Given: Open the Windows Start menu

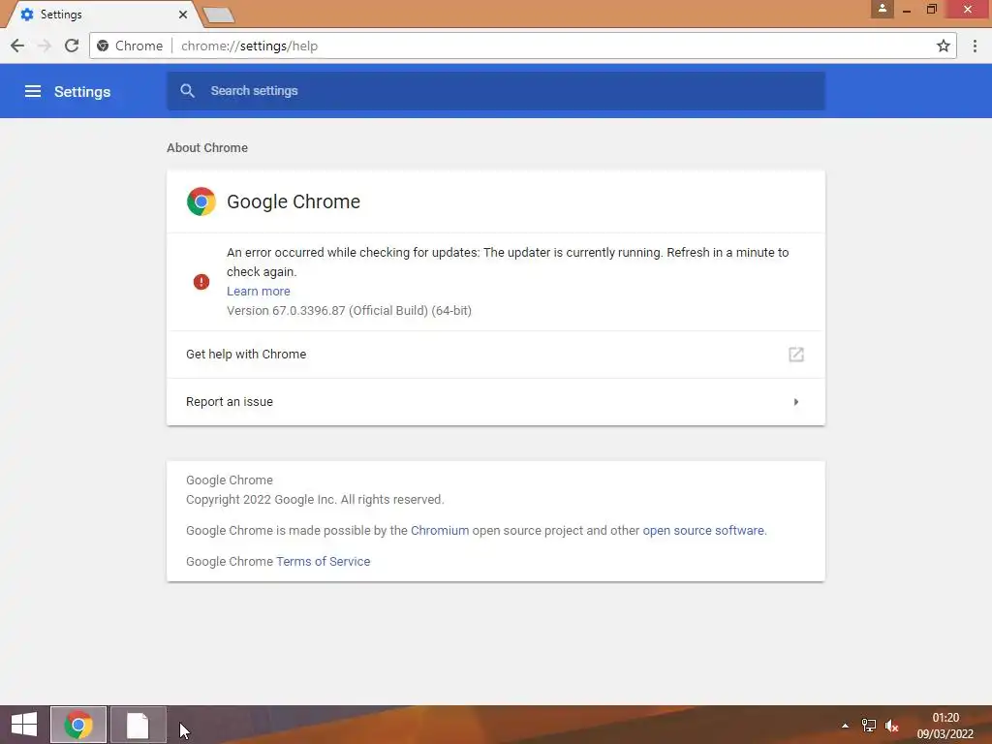Looking at the screenshot, I should (x=24, y=725).
